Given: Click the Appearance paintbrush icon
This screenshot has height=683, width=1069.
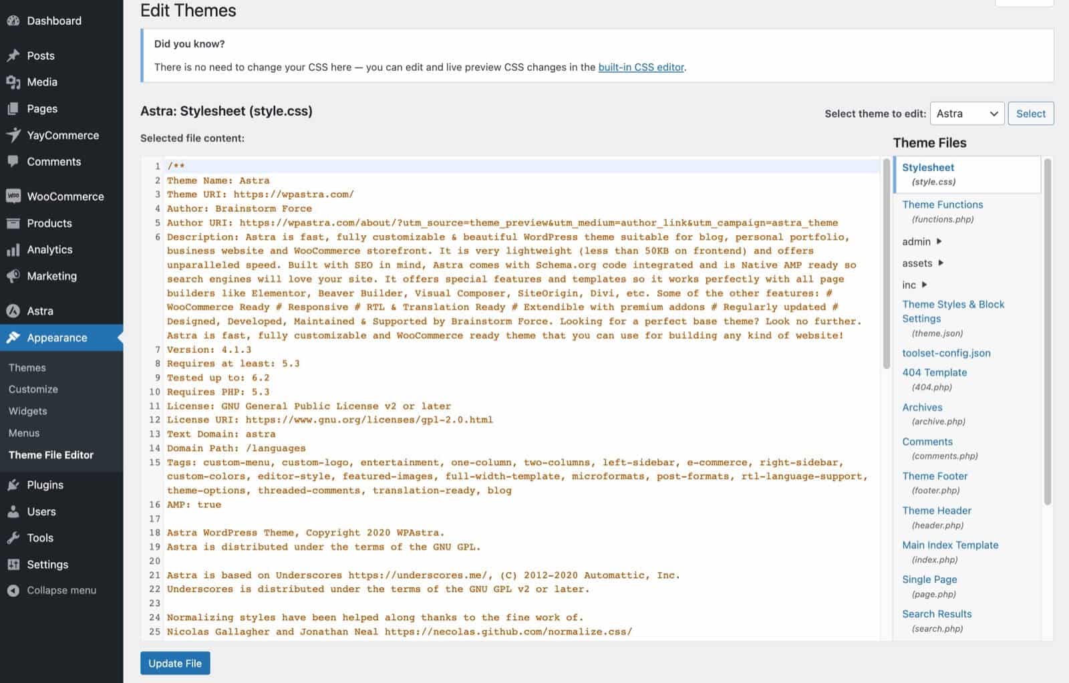Looking at the screenshot, I should click(13, 337).
